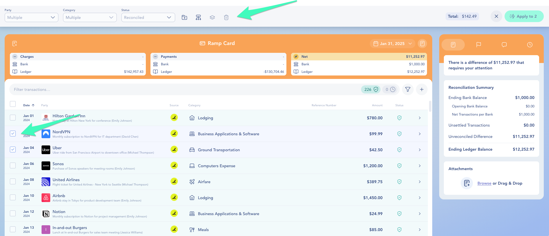
Task: Sort by the Date column header
Action: [x=29, y=105]
